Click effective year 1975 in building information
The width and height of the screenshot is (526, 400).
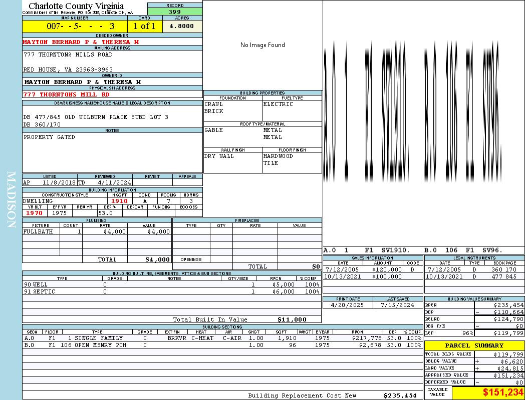tap(60, 213)
